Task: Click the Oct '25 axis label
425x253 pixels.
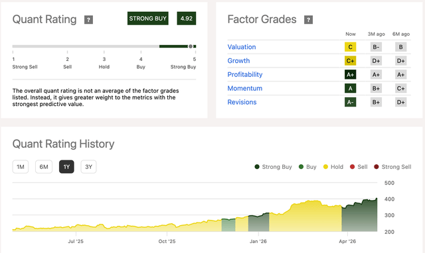Action: 167,241
